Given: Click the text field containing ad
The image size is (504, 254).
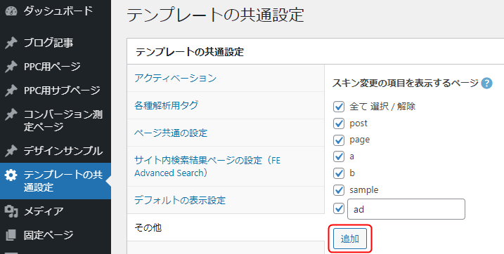Looking at the screenshot, I should coord(406,209).
